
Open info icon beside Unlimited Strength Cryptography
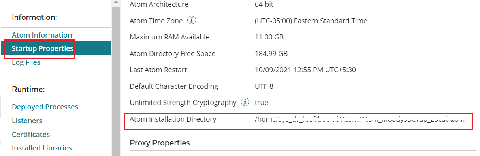point(245,102)
